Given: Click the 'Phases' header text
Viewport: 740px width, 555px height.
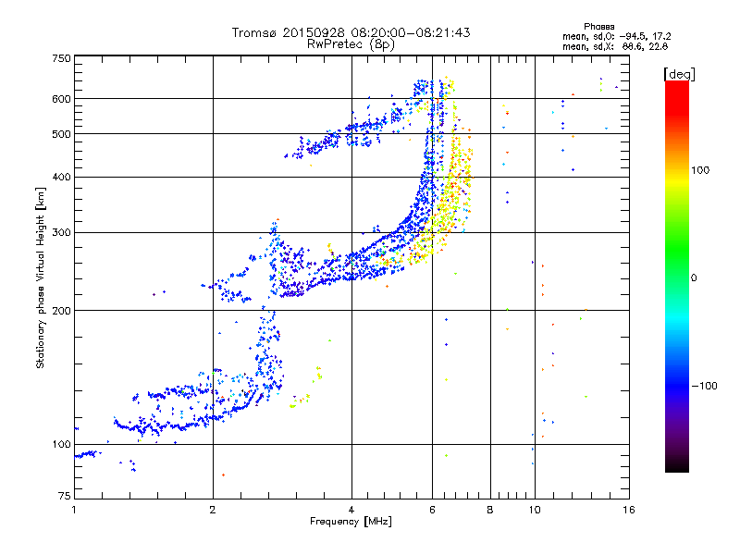Looking at the screenshot, I should click(x=598, y=27).
